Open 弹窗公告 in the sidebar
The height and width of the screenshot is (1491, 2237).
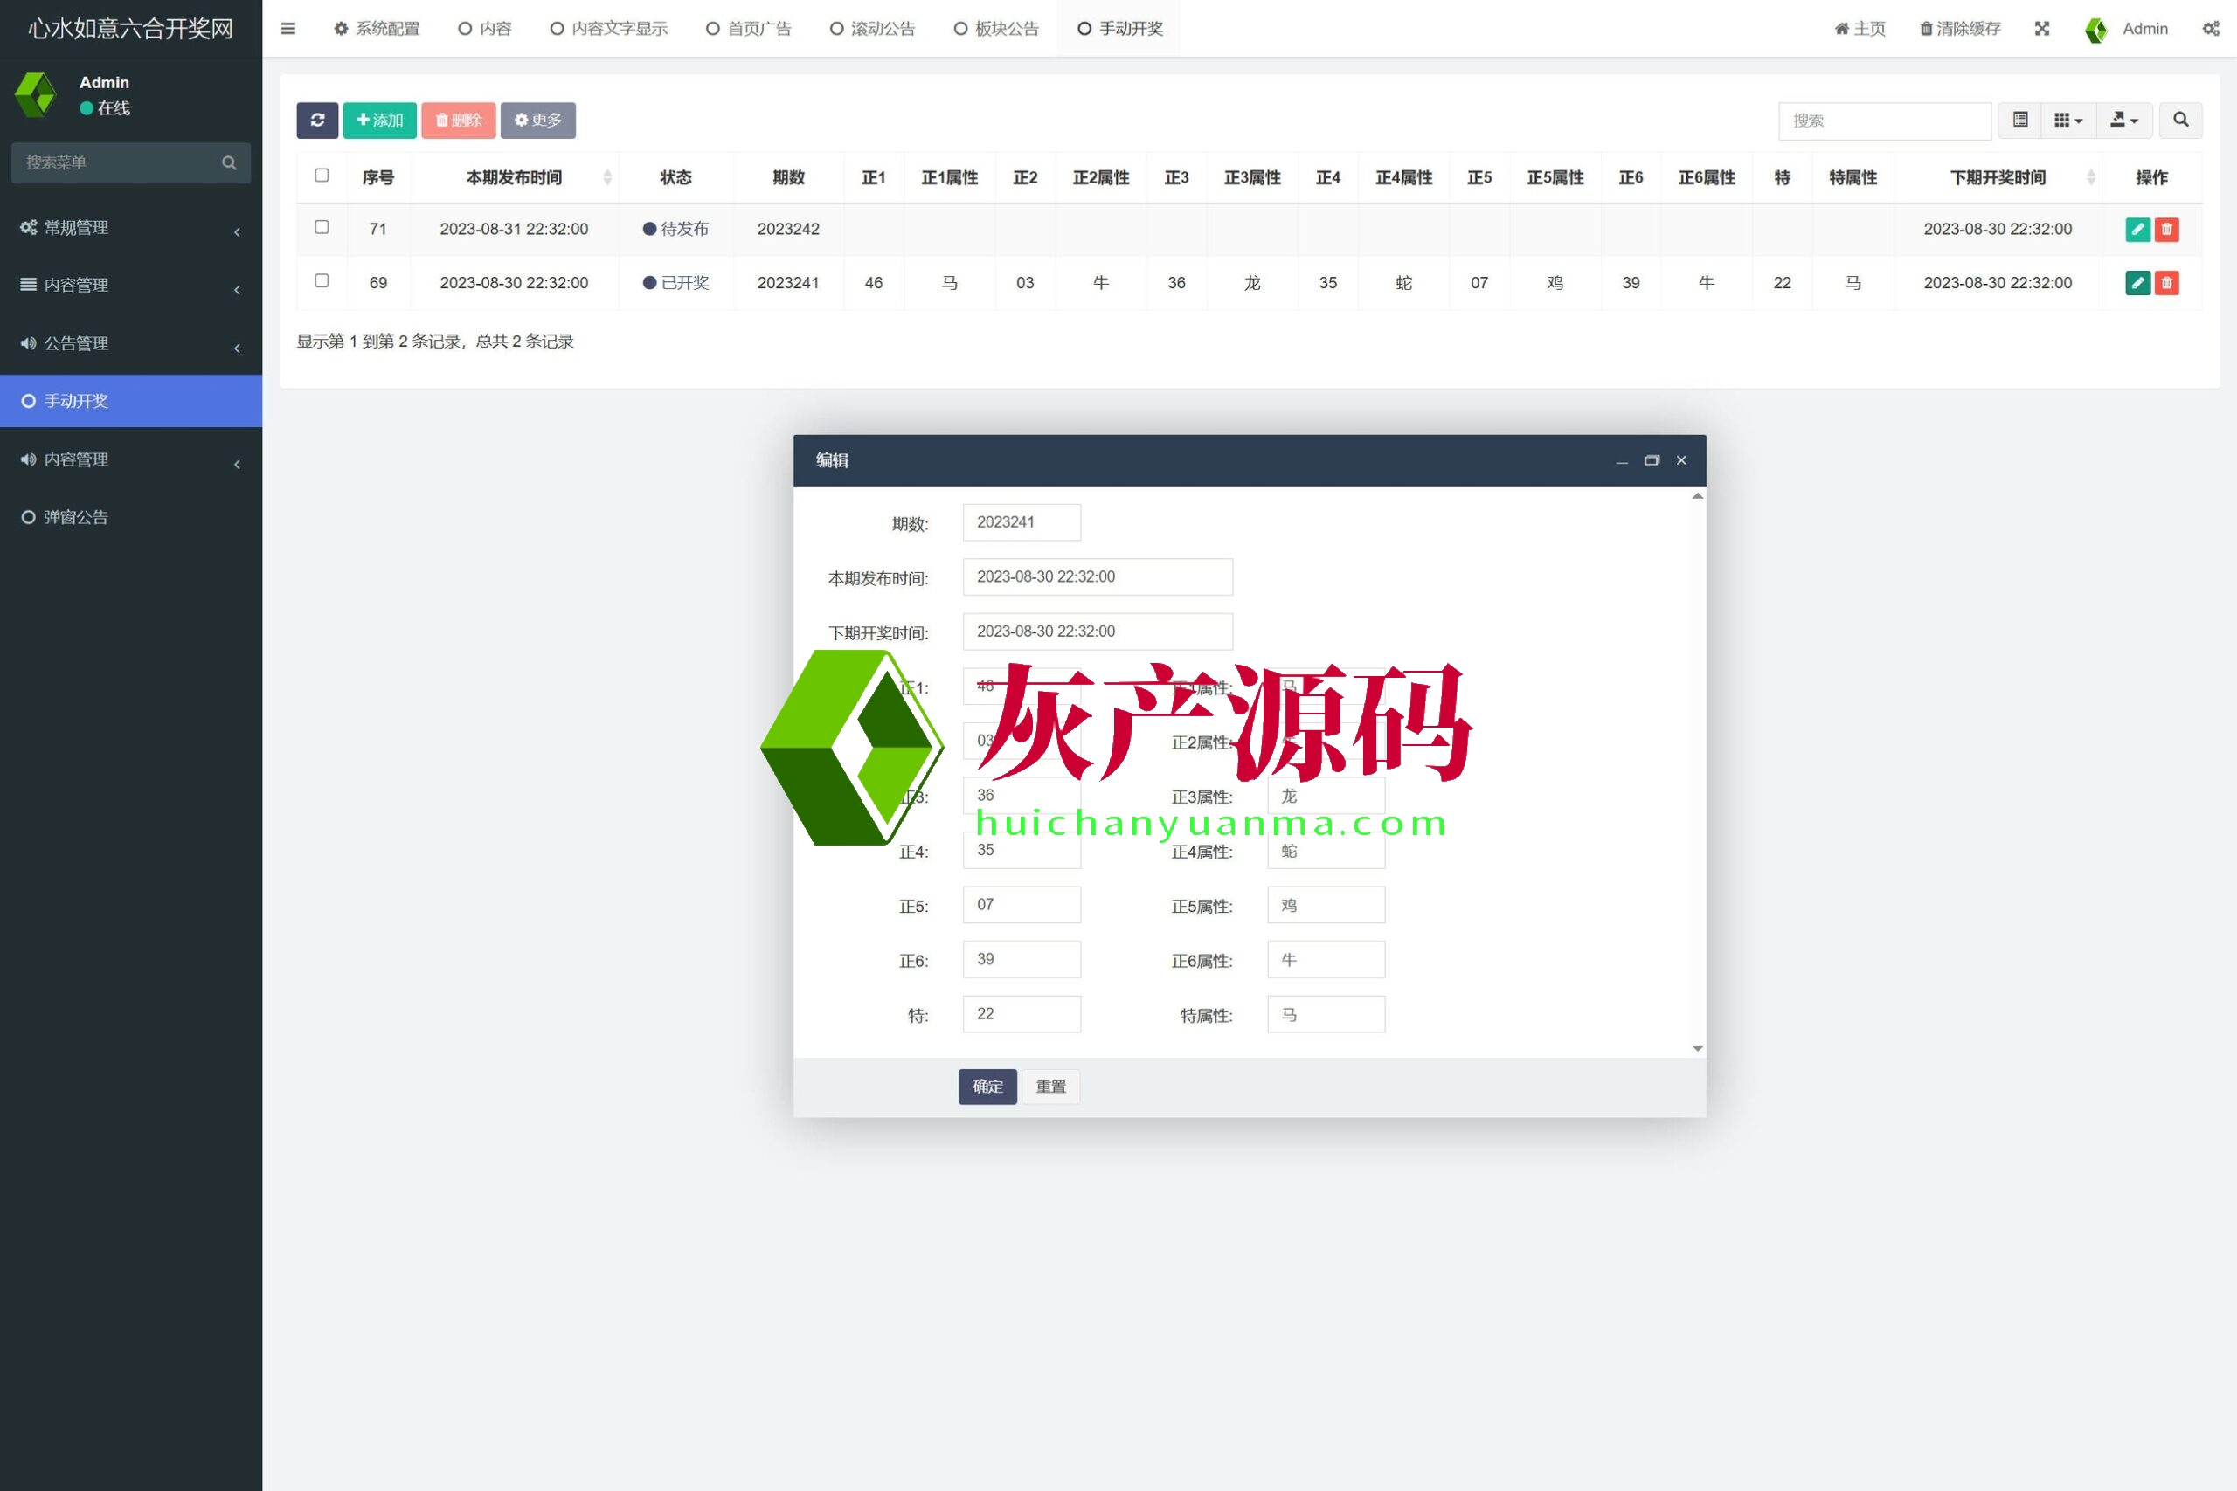tap(76, 517)
